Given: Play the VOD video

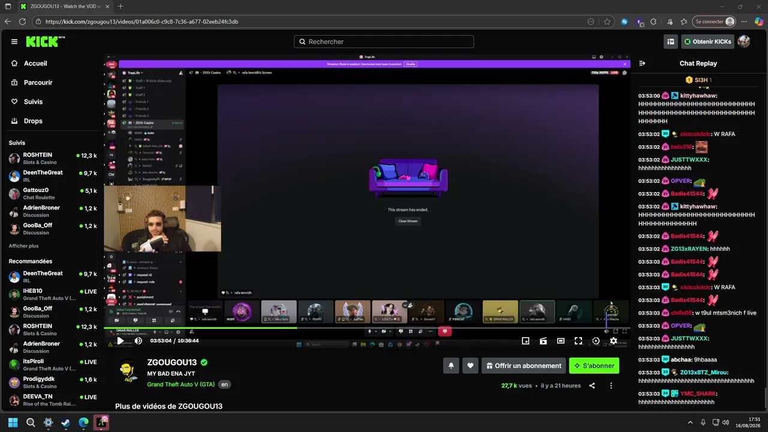Looking at the screenshot, I should [120, 341].
